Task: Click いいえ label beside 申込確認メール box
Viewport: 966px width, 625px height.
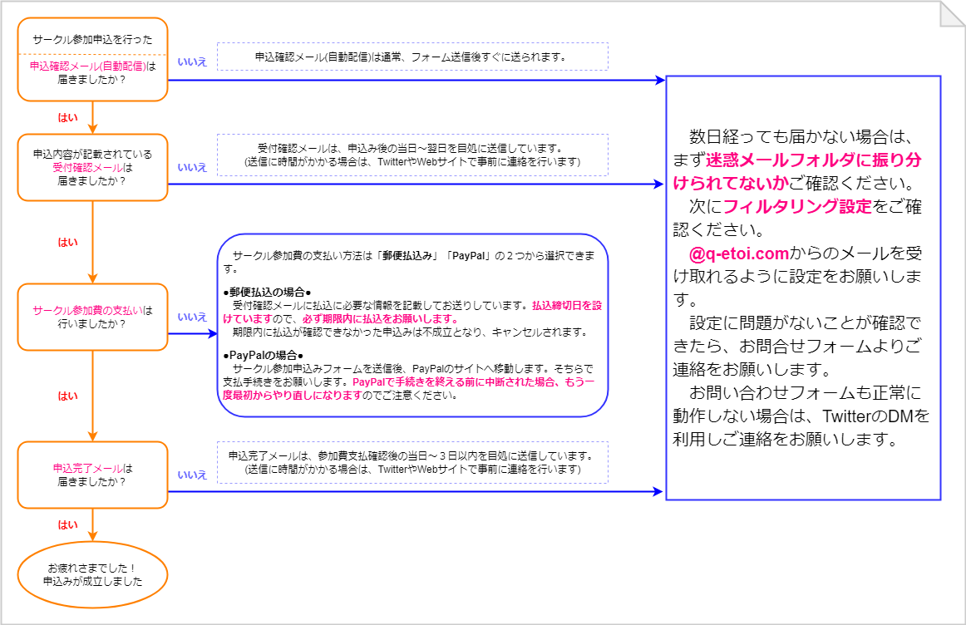Action: click(192, 61)
